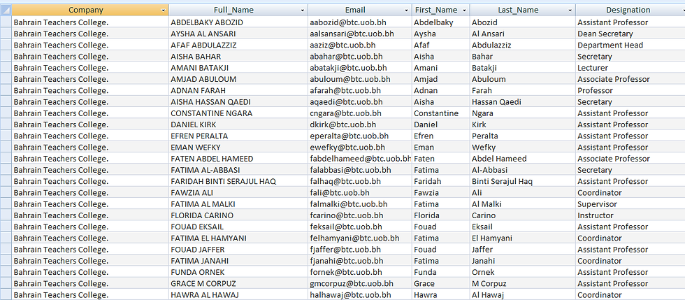Click the email halhawaj@btc.uob.bh
The image size is (685, 300).
(360, 295)
